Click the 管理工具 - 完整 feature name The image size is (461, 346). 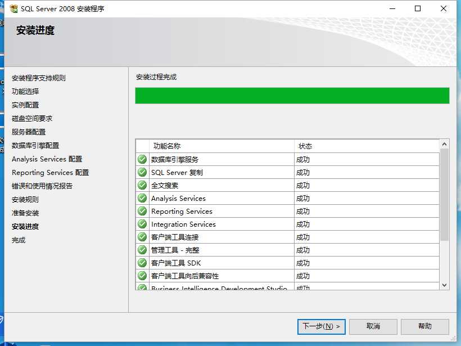click(x=175, y=250)
